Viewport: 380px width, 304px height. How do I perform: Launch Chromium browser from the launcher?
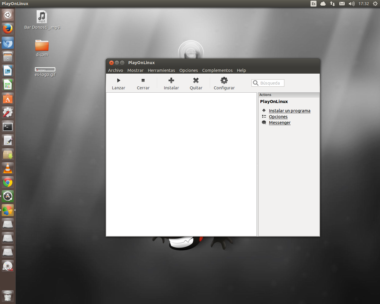pyautogui.click(x=8, y=43)
